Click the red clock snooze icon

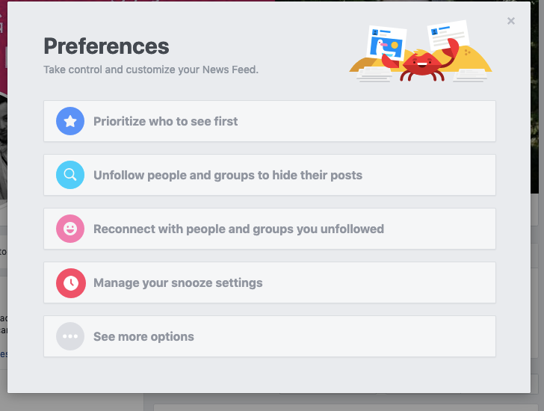coord(70,282)
